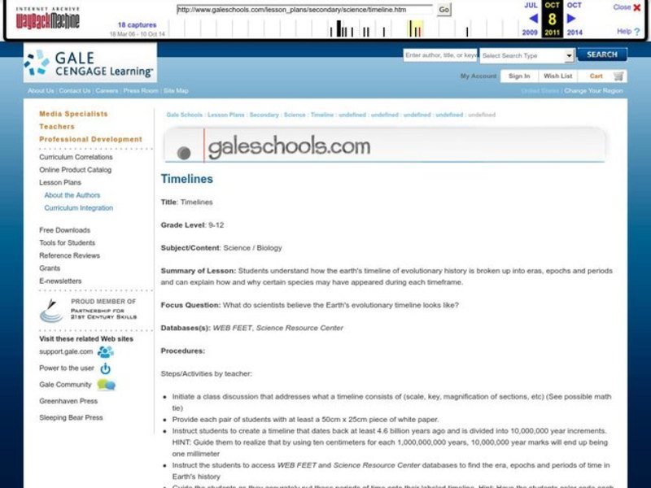Open Reference Reviews

69,255
